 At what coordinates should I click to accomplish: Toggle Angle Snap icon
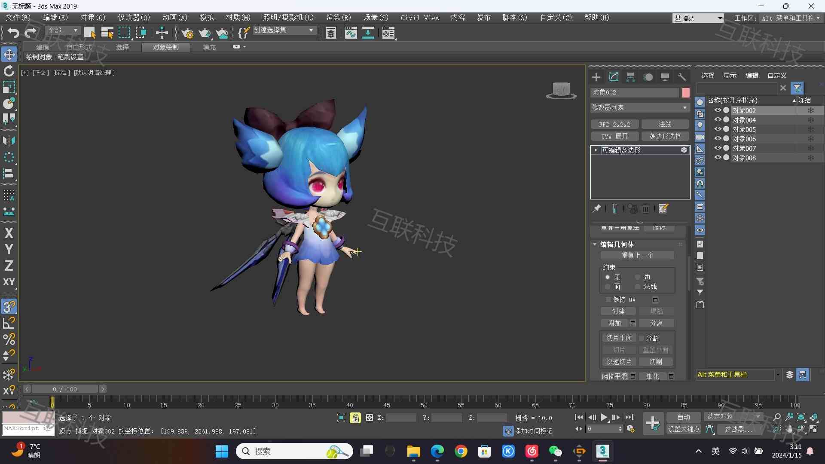[9, 323]
